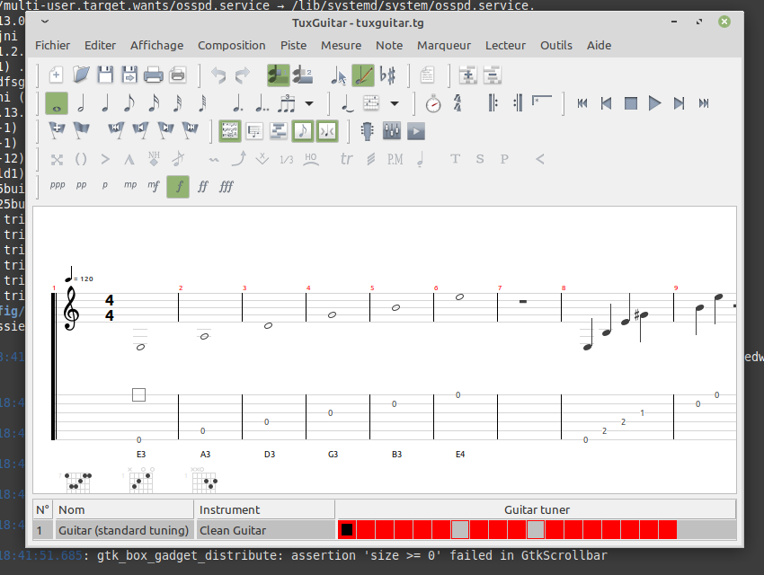Select eighth note duration

click(129, 103)
